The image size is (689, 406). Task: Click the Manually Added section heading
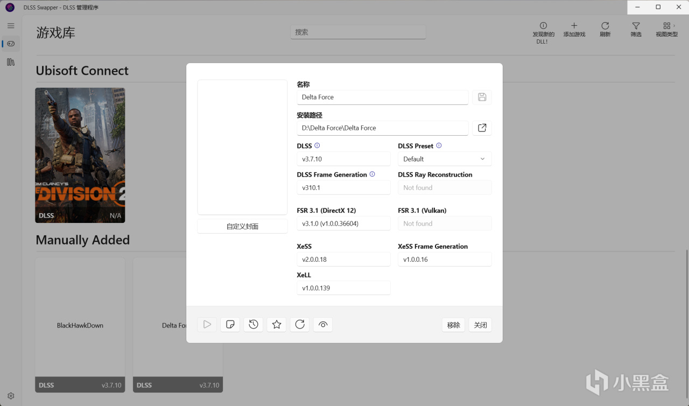point(83,240)
